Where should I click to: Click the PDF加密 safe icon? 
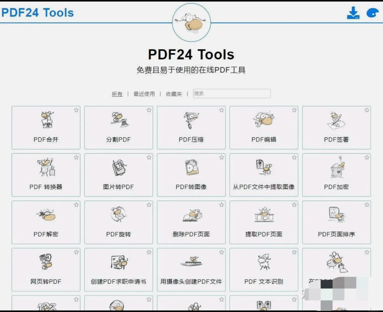[x=337, y=167]
